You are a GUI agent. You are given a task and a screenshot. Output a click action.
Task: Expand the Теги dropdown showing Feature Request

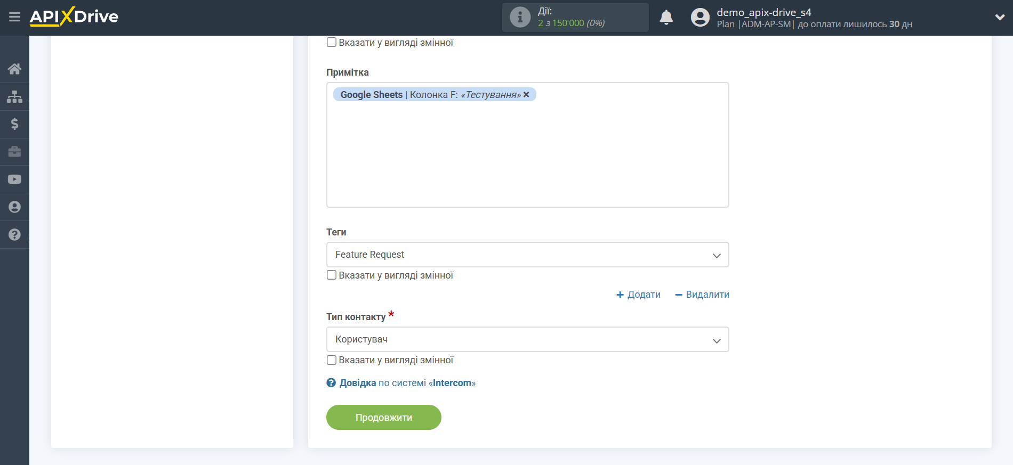coord(527,255)
